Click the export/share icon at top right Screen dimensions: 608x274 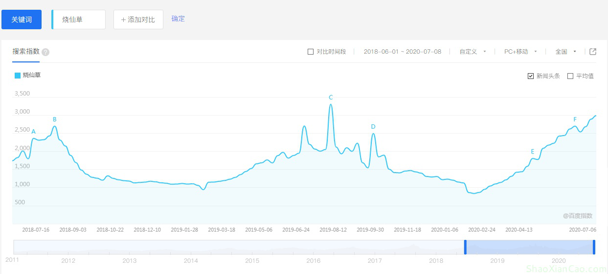[593, 52]
